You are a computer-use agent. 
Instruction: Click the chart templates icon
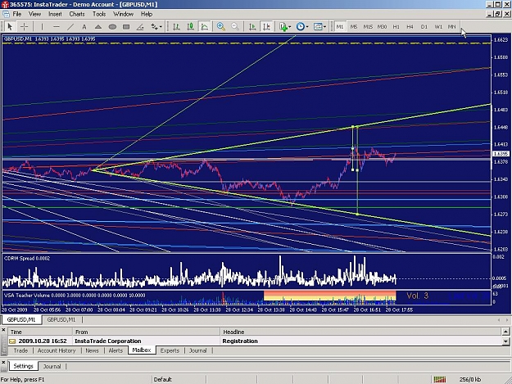[317, 26]
